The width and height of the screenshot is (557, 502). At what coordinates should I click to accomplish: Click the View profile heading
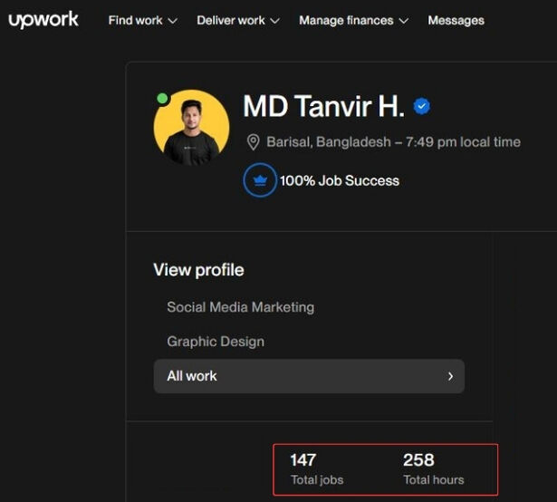pyautogui.click(x=198, y=270)
